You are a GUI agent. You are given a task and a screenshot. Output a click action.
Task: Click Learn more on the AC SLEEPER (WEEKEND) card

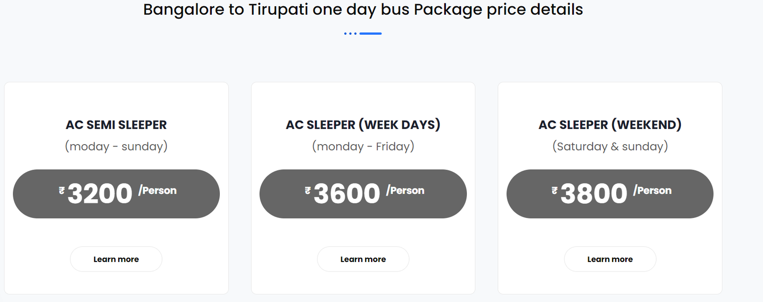[610, 259]
